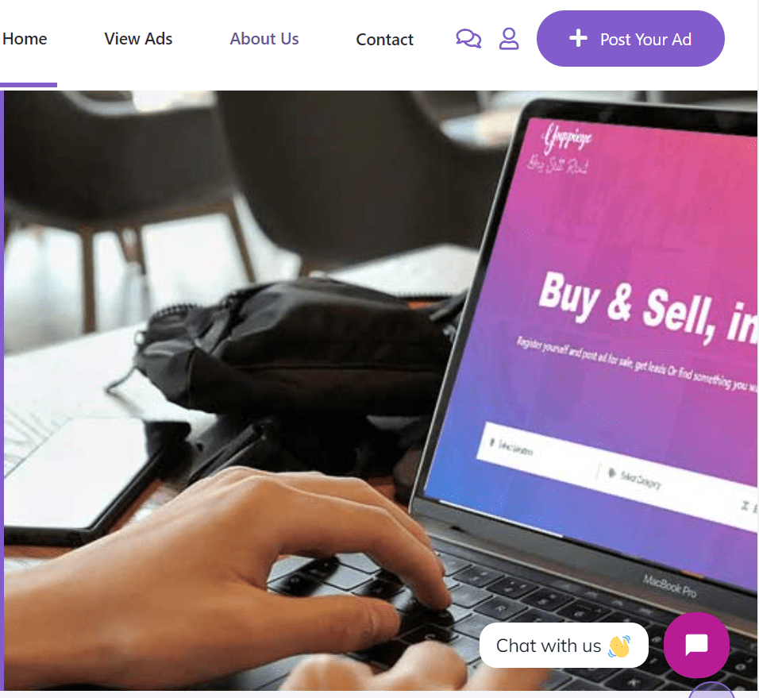The width and height of the screenshot is (759, 698).
Task: Click the plus icon in Post Your Ad
Action: [x=578, y=38]
